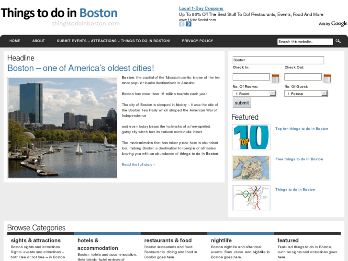
Task: Click the thingstodoinboston.com subtitle text
Action: 86,23
